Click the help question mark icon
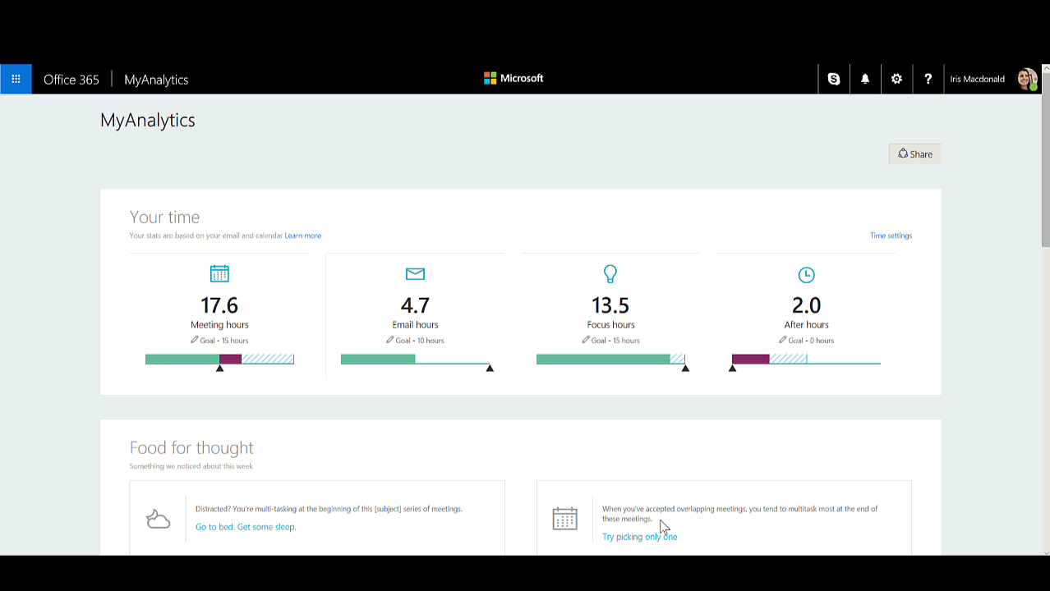This screenshot has width=1050, height=591. click(x=928, y=79)
